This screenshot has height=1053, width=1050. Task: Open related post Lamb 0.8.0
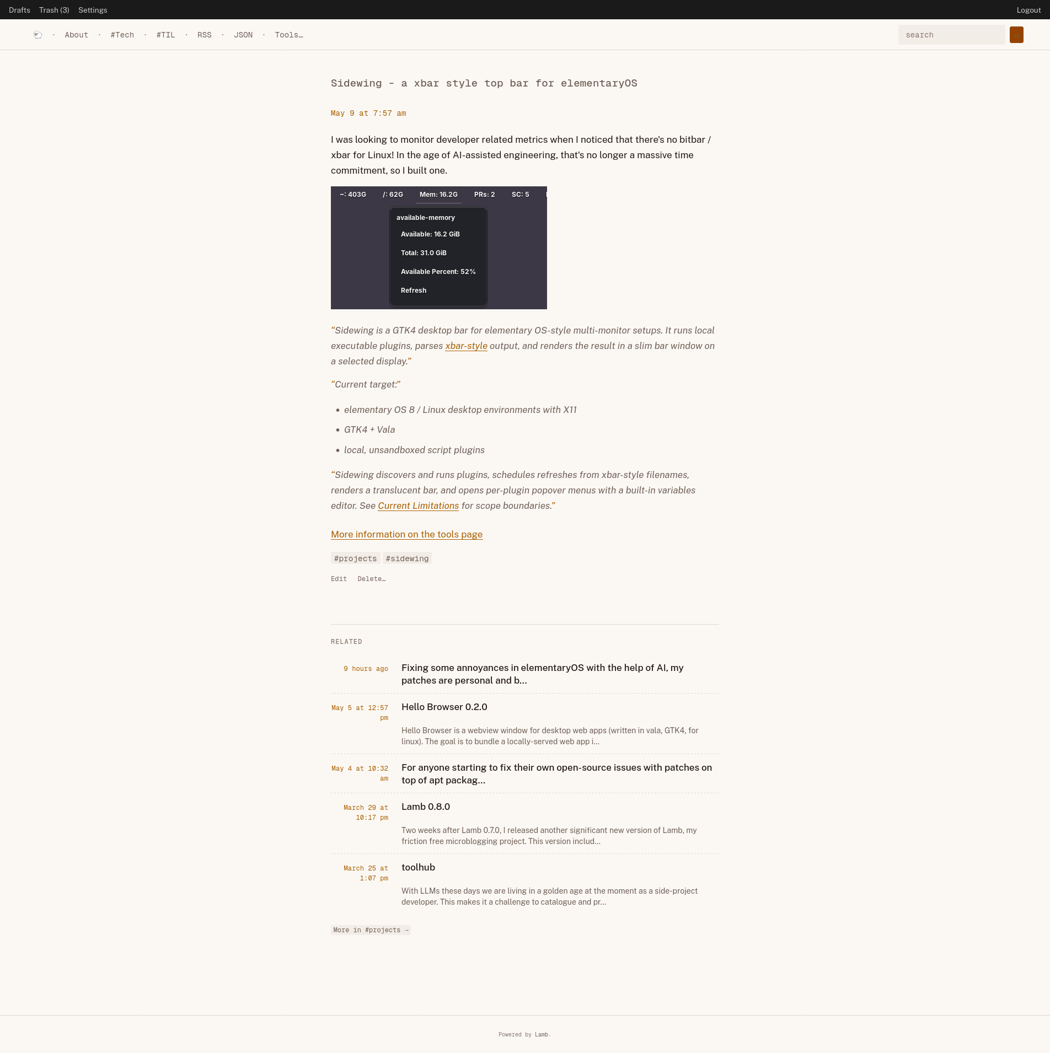point(425,807)
